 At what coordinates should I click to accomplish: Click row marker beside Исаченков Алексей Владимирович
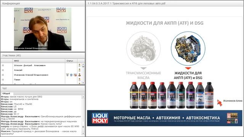[3, 75]
